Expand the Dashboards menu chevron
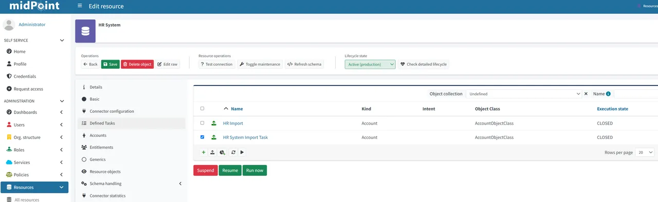 point(62,112)
